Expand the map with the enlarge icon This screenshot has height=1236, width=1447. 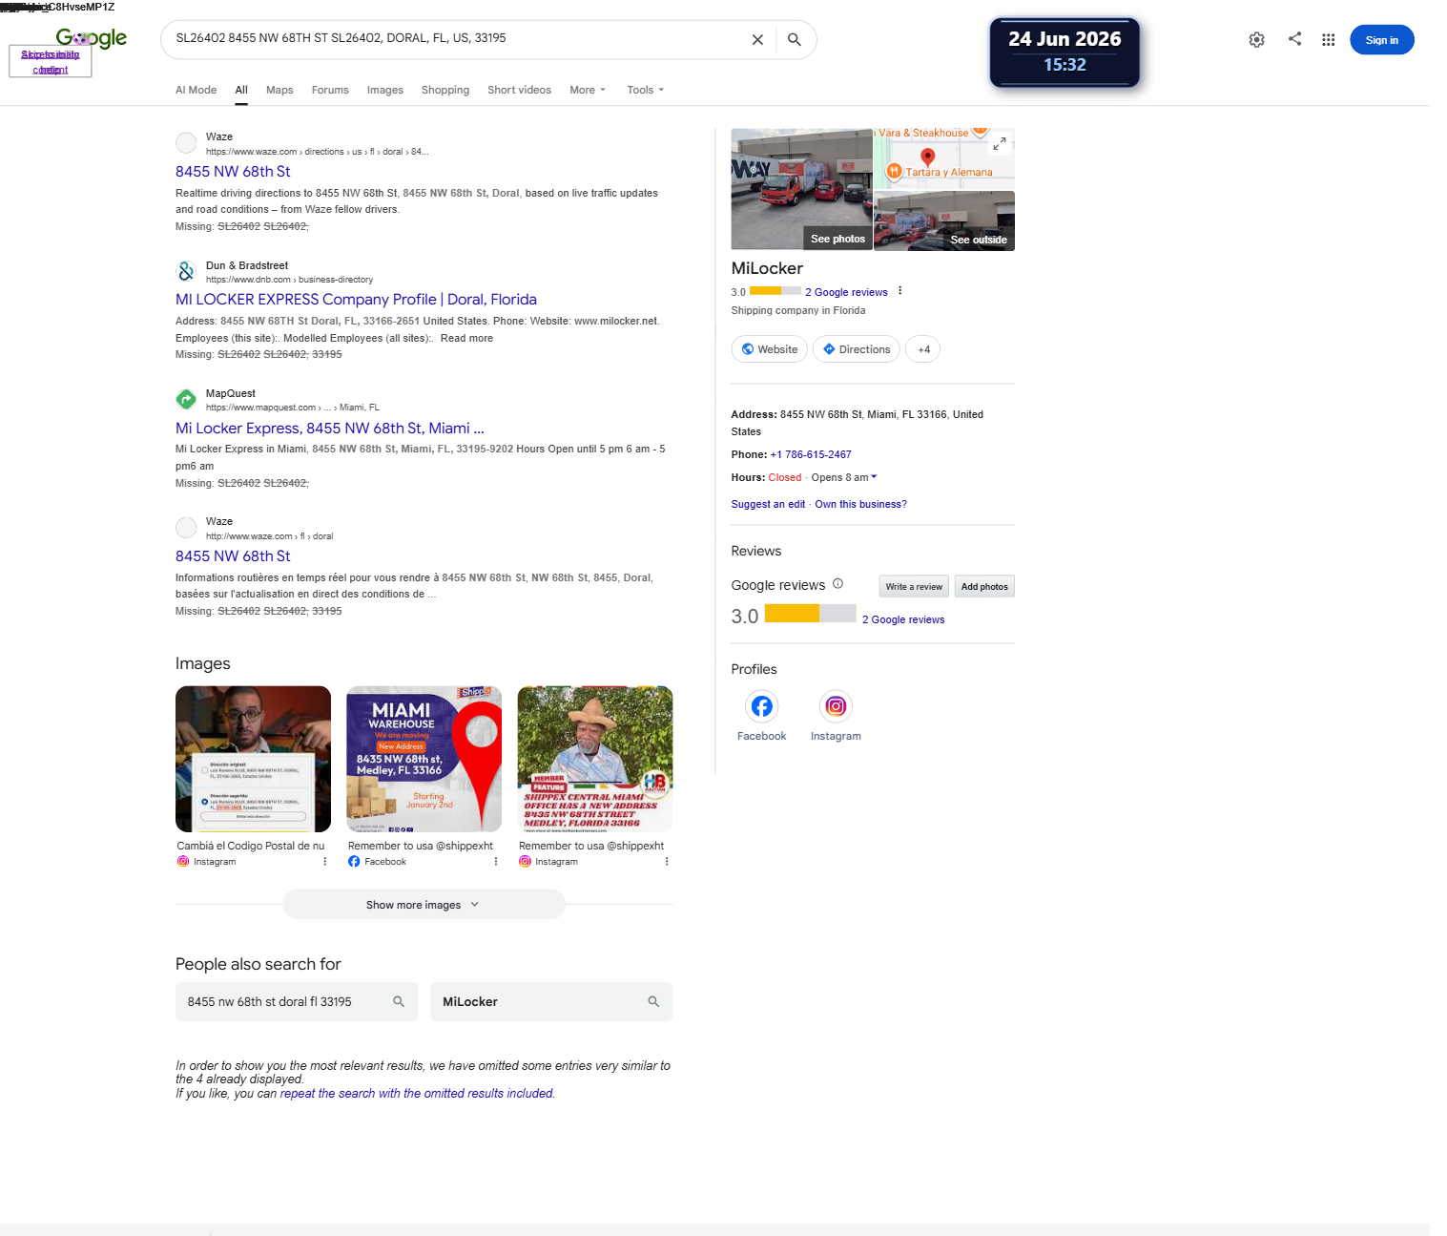[x=1000, y=143]
